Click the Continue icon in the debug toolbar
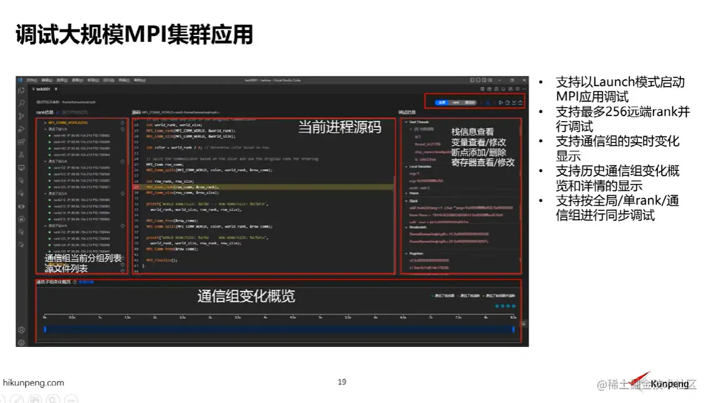The height and width of the screenshot is (403, 709). click(x=501, y=102)
